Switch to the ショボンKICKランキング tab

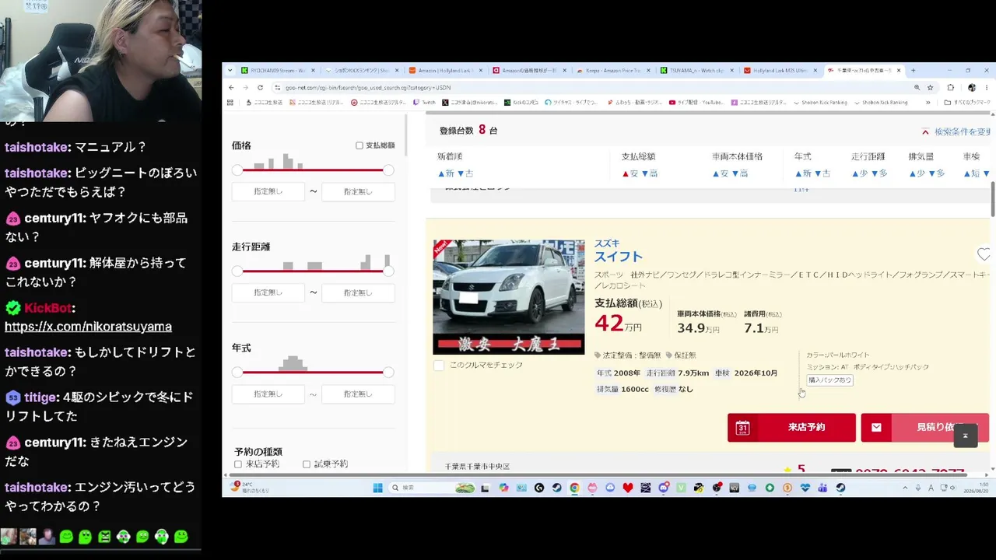[x=363, y=70]
